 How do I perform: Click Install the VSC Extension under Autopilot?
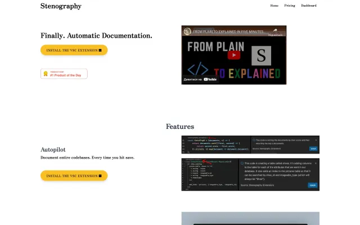74,175
